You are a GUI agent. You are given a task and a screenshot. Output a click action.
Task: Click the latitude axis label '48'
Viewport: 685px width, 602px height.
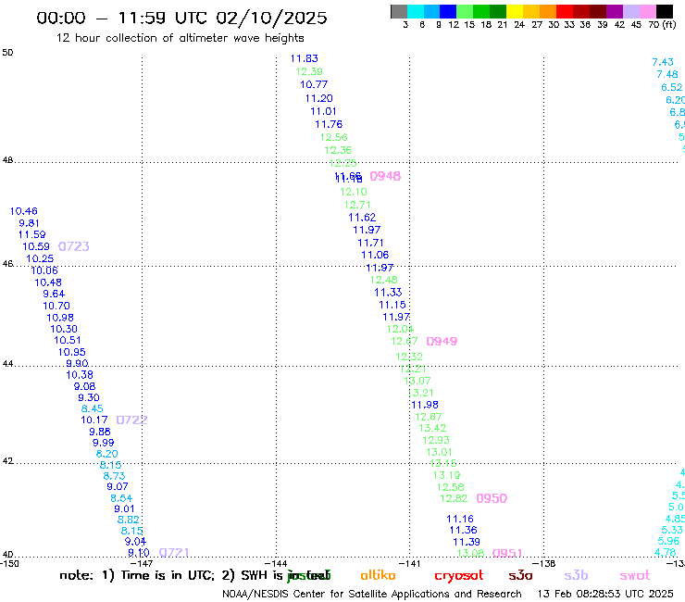tap(7, 160)
